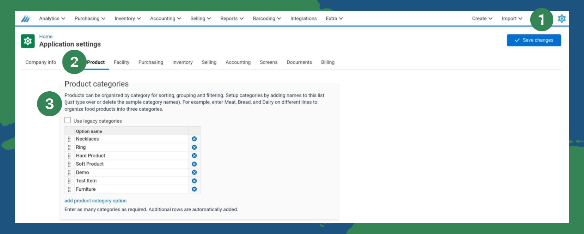The width and height of the screenshot is (584, 234).
Task: Expand the Accounting menu in top bar
Action: coord(166,18)
